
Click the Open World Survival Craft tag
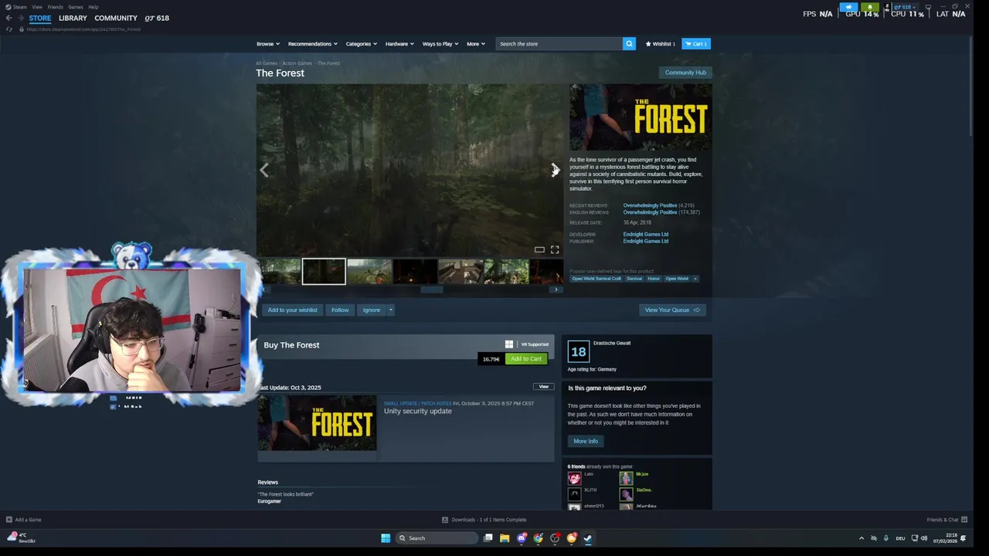(596, 279)
